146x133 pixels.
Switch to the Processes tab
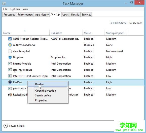[9, 15]
